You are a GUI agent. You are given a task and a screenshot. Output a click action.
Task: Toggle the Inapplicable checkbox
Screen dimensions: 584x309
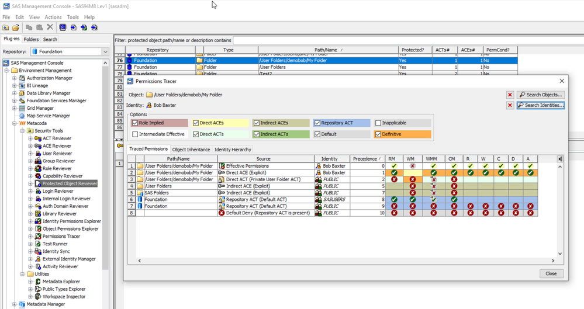(x=378, y=123)
